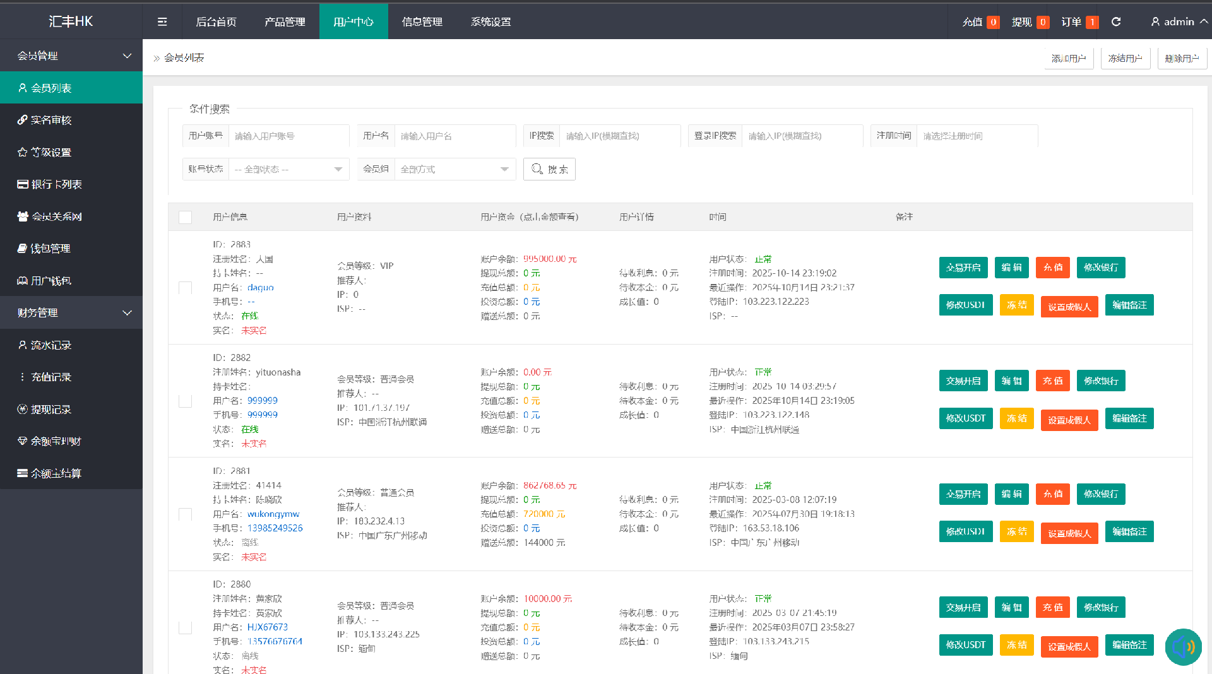Switch to the 产品管理 tab
Image resolution: width=1212 pixels, height=674 pixels.
[x=285, y=21]
